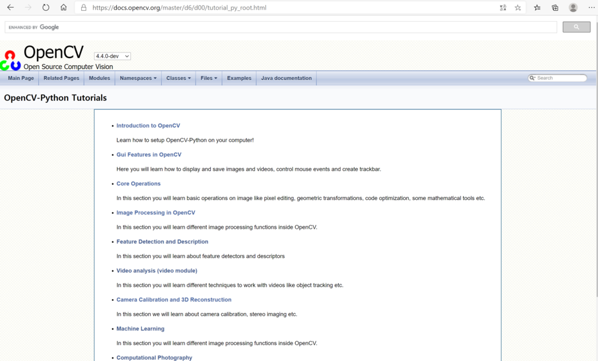Open the Computational Photography link
This screenshot has height=361, width=598.
(154, 358)
